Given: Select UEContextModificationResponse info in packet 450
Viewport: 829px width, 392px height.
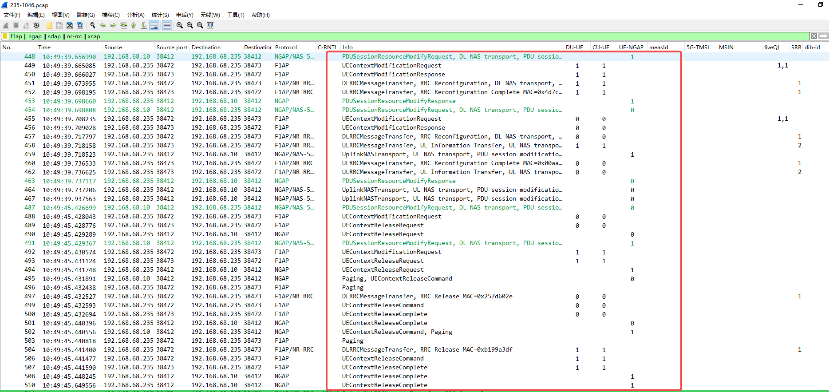Looking at the screenshot, I should [394, 74].
